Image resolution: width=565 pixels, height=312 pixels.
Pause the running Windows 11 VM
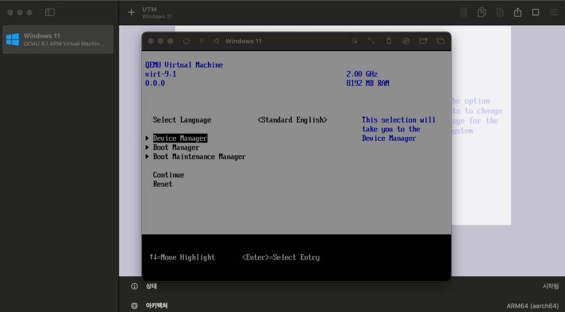click(202, 41)
